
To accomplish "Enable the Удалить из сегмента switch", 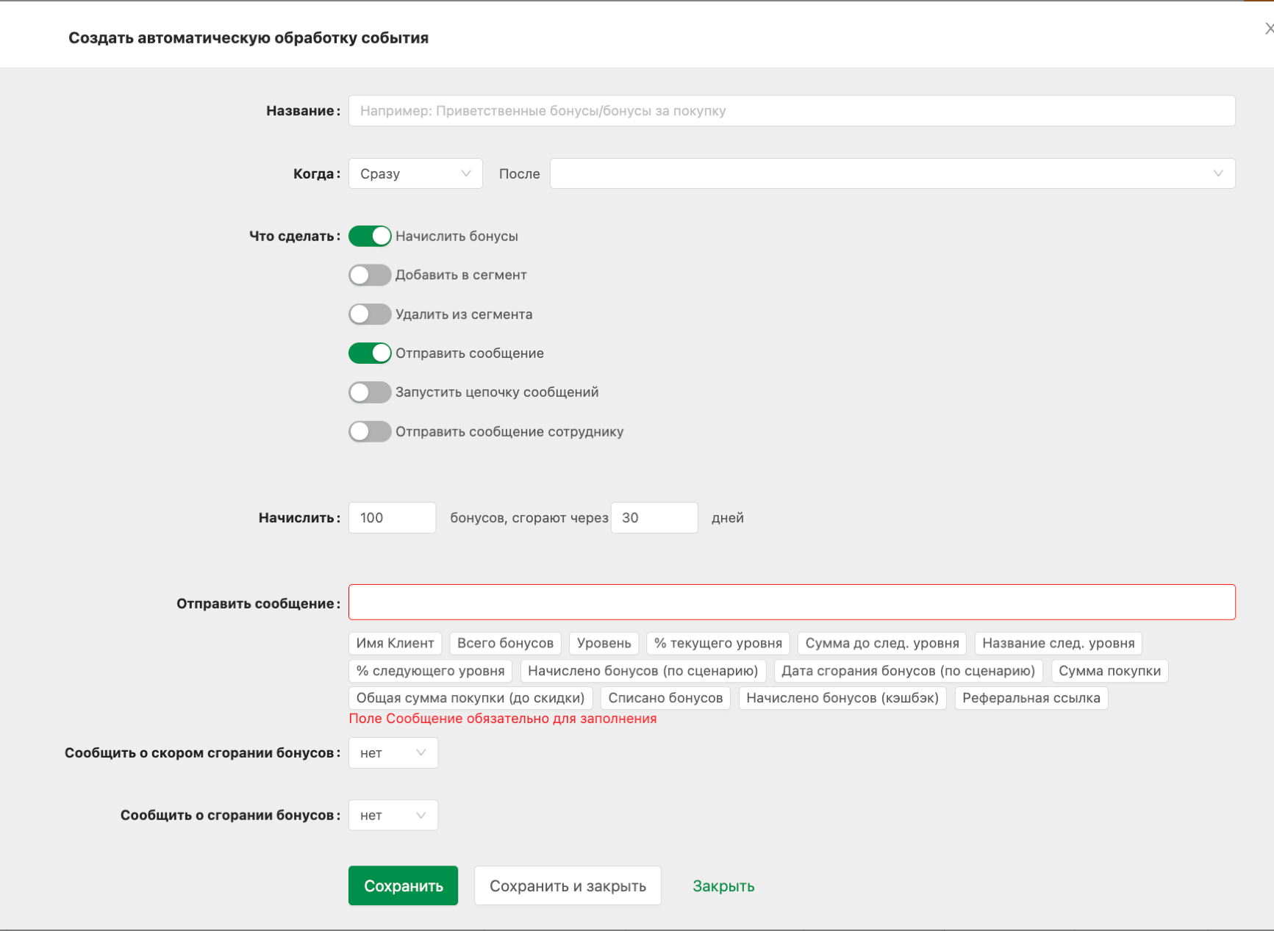I will tap(370, 314).
